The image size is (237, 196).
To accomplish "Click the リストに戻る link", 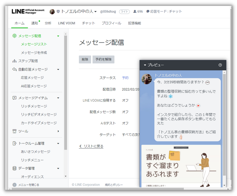I will tap(91, 146).
